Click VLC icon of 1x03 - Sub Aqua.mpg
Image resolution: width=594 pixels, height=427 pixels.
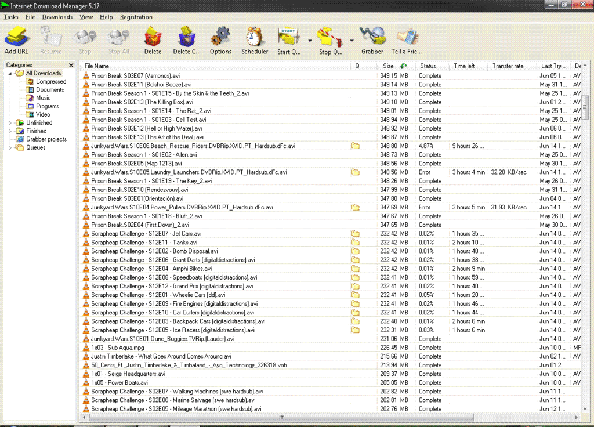[x=86, y=348]
